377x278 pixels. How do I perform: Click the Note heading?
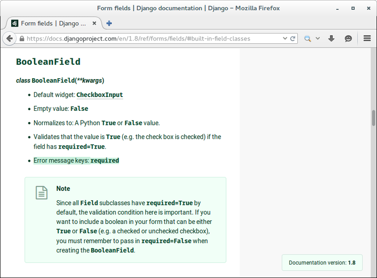pos(63,189)
